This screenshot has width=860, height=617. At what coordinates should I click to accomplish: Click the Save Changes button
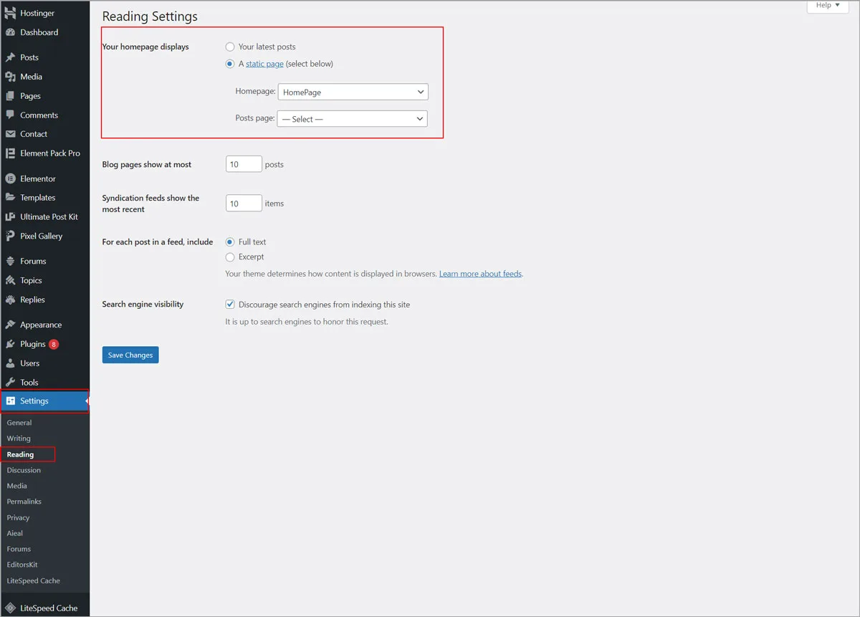coord(130,355)
